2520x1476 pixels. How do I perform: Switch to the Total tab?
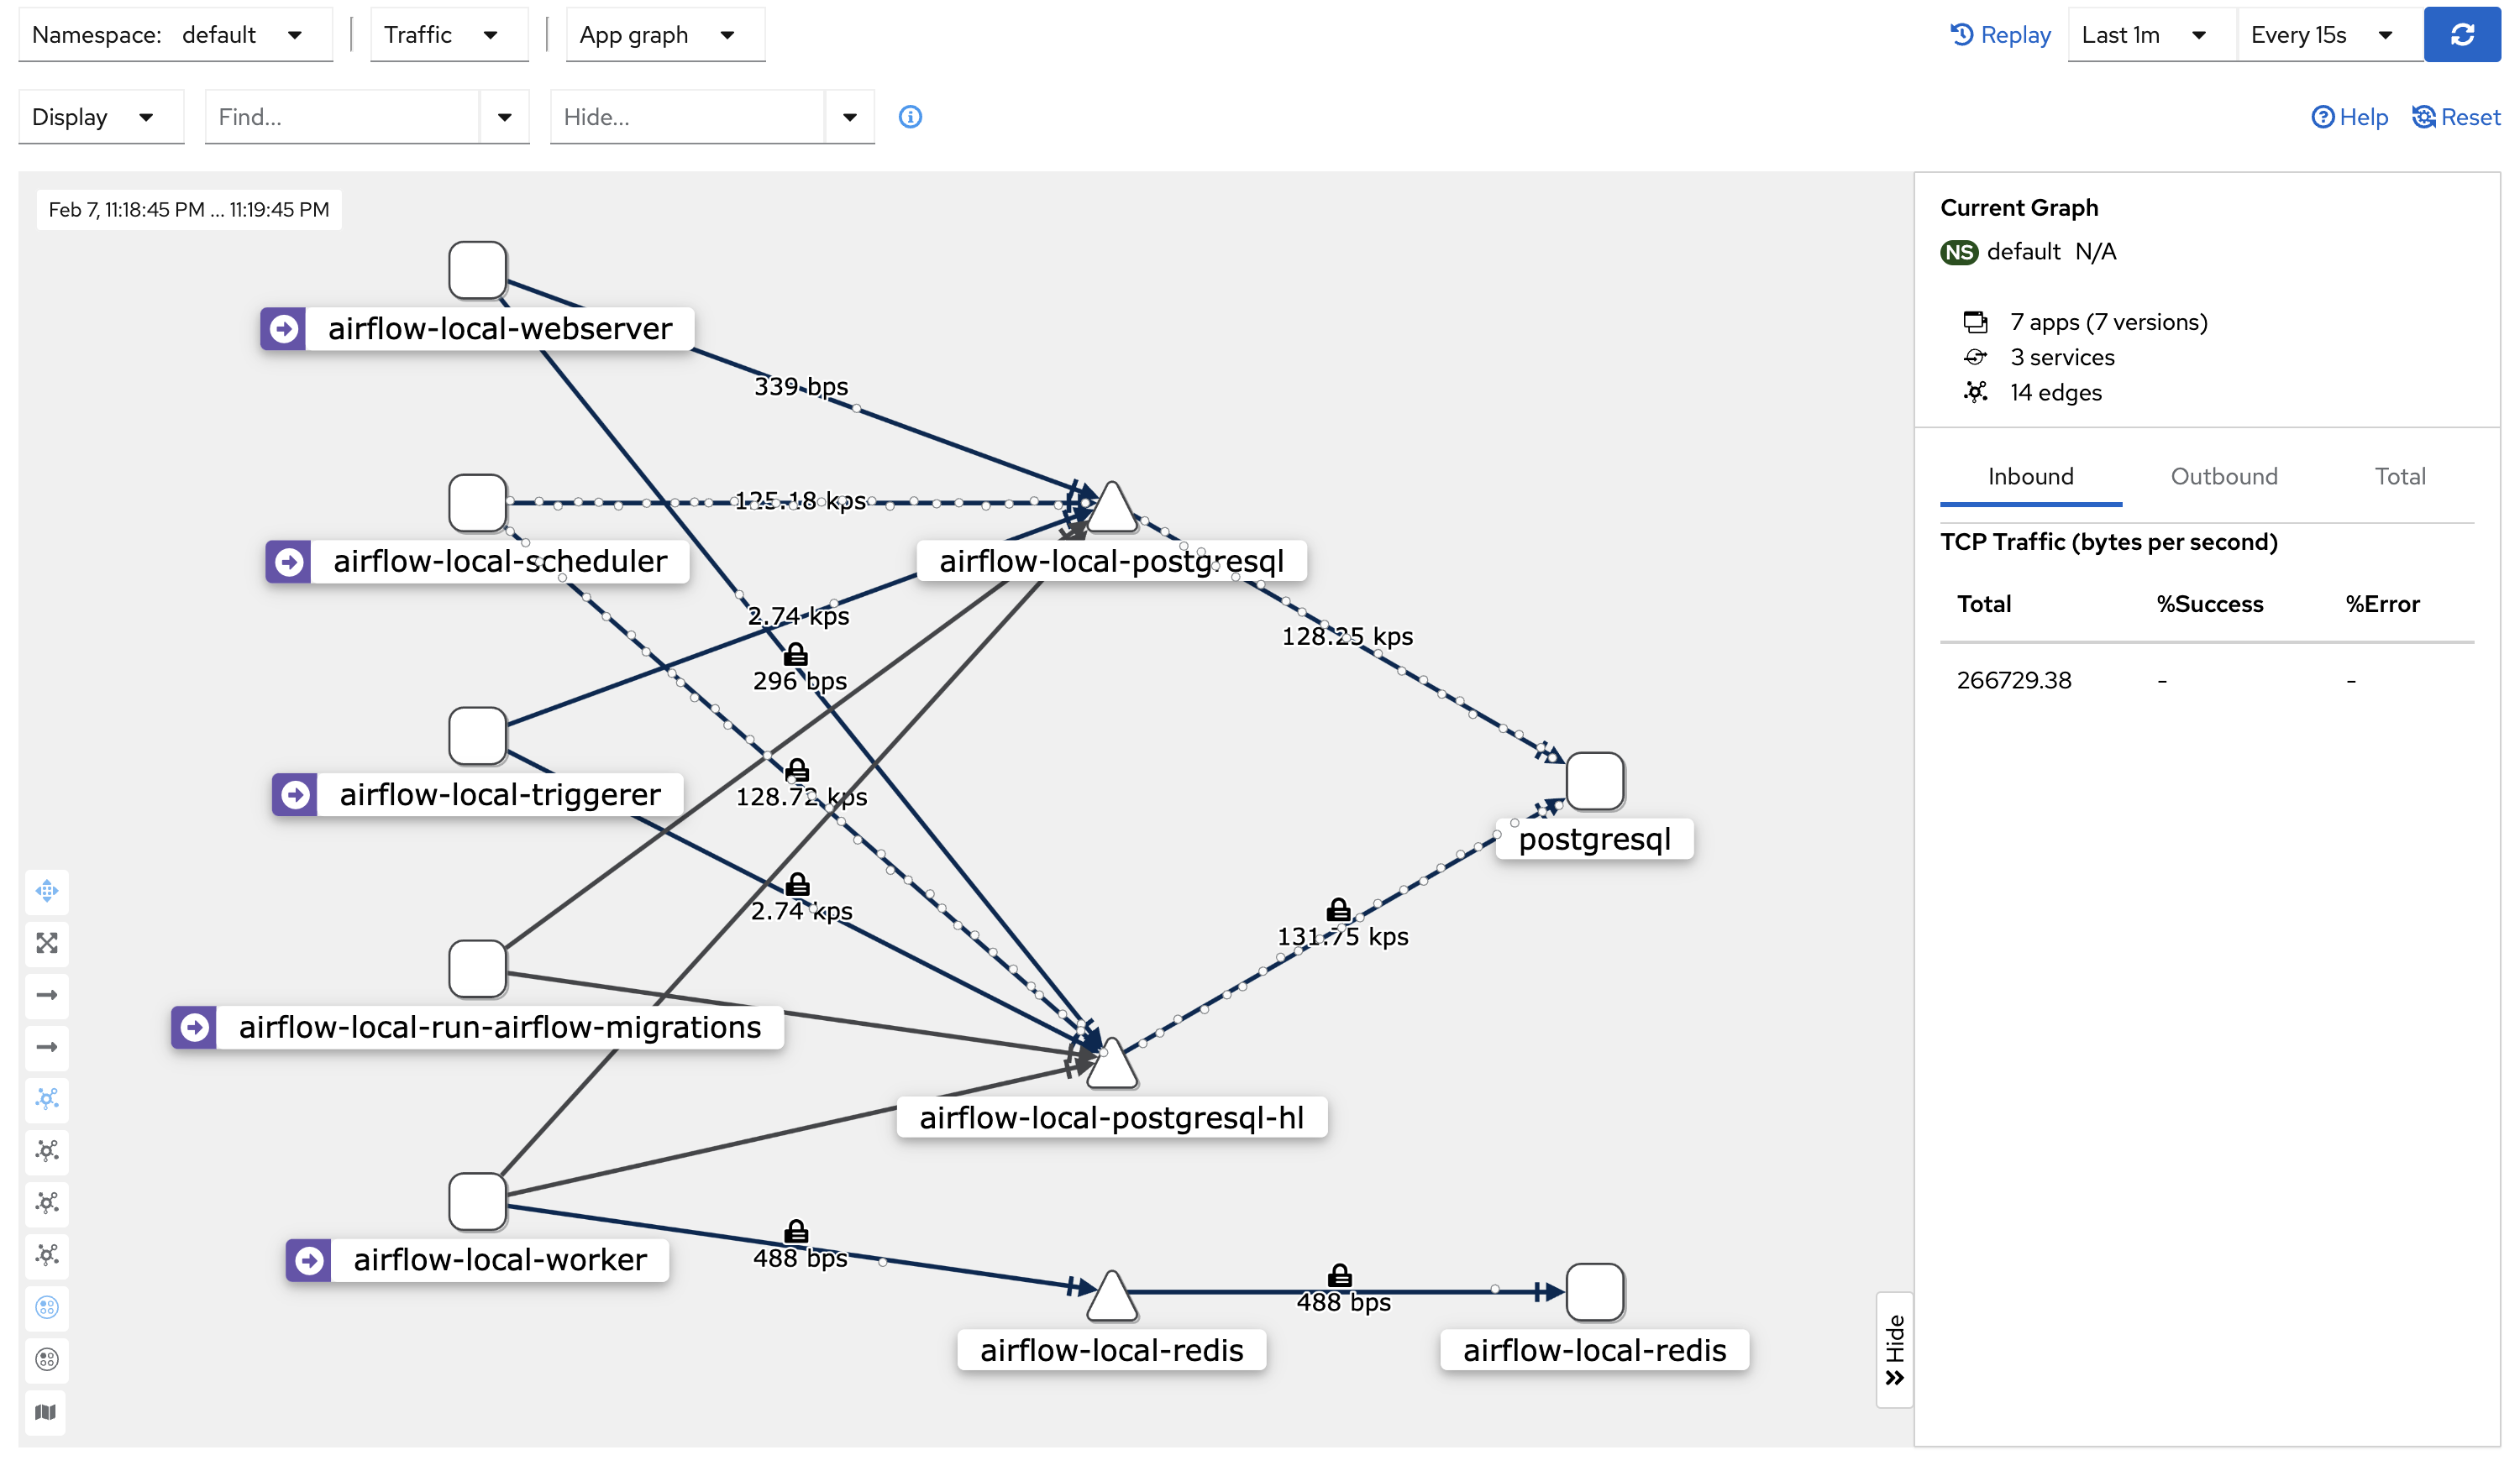[2399, 477]
